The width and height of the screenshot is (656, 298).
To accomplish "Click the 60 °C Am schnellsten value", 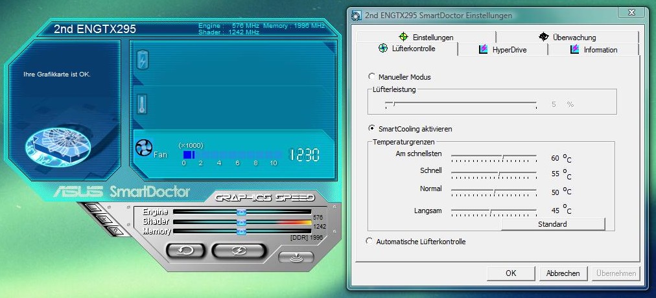I will click(561, 159).
